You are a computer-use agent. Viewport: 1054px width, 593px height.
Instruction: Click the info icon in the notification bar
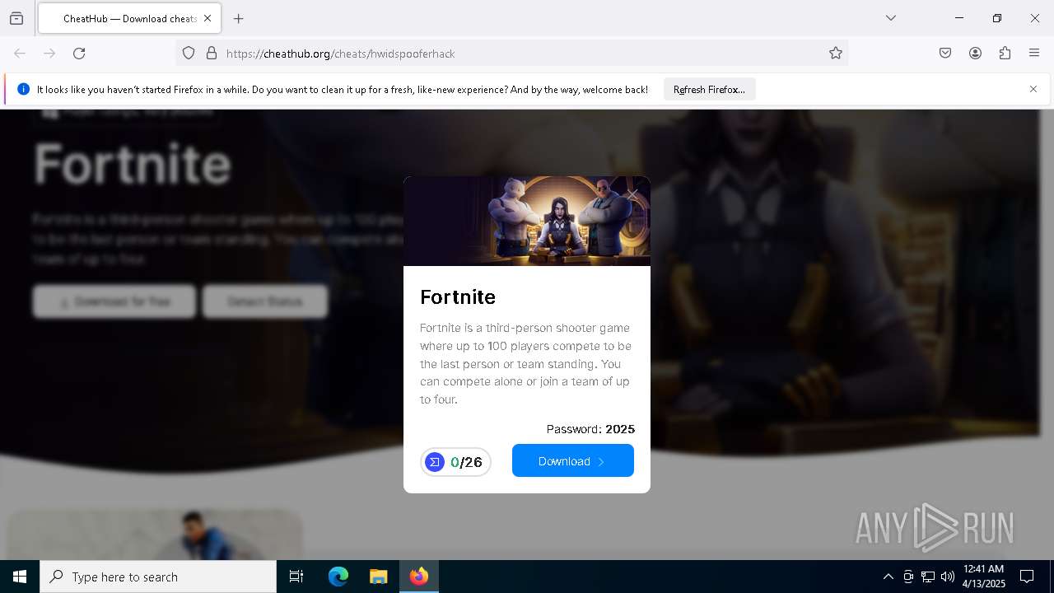click(x=23, y=89)
